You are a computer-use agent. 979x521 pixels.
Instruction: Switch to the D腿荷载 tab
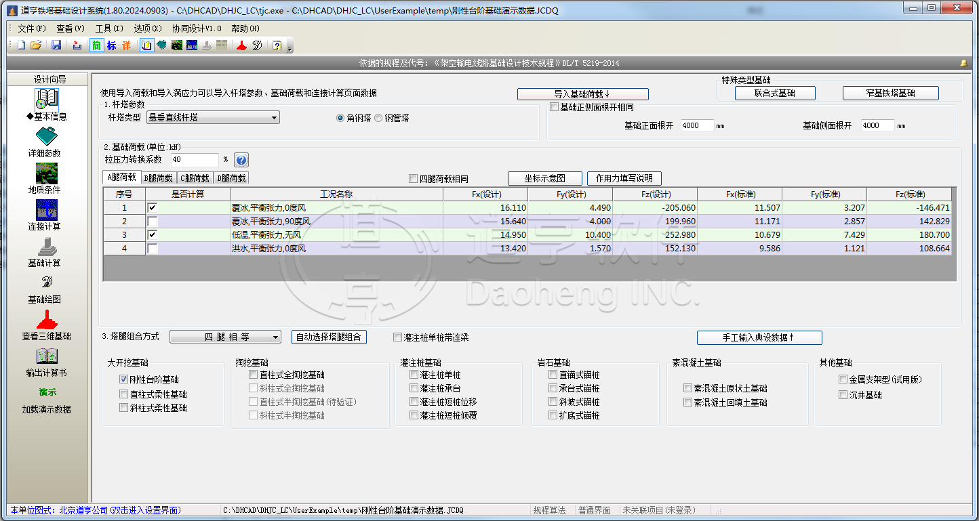click(231, 178)
